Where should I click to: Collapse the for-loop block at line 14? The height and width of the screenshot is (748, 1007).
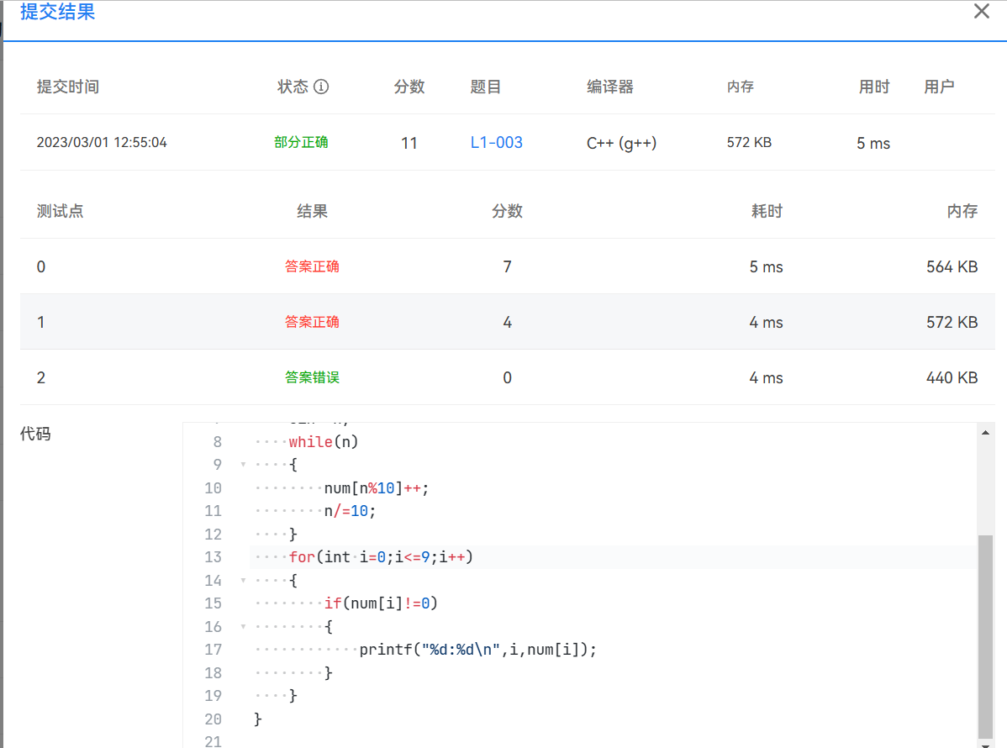(243, 580)
